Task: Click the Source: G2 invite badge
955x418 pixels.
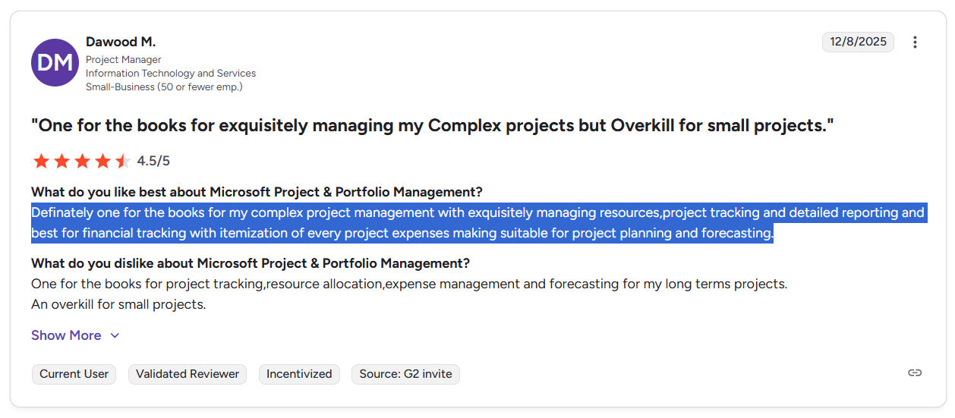Action: (x=405, y=374)
